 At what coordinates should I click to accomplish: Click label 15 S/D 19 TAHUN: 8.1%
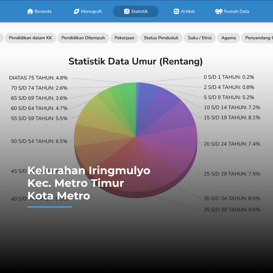(x=232, y=118)
